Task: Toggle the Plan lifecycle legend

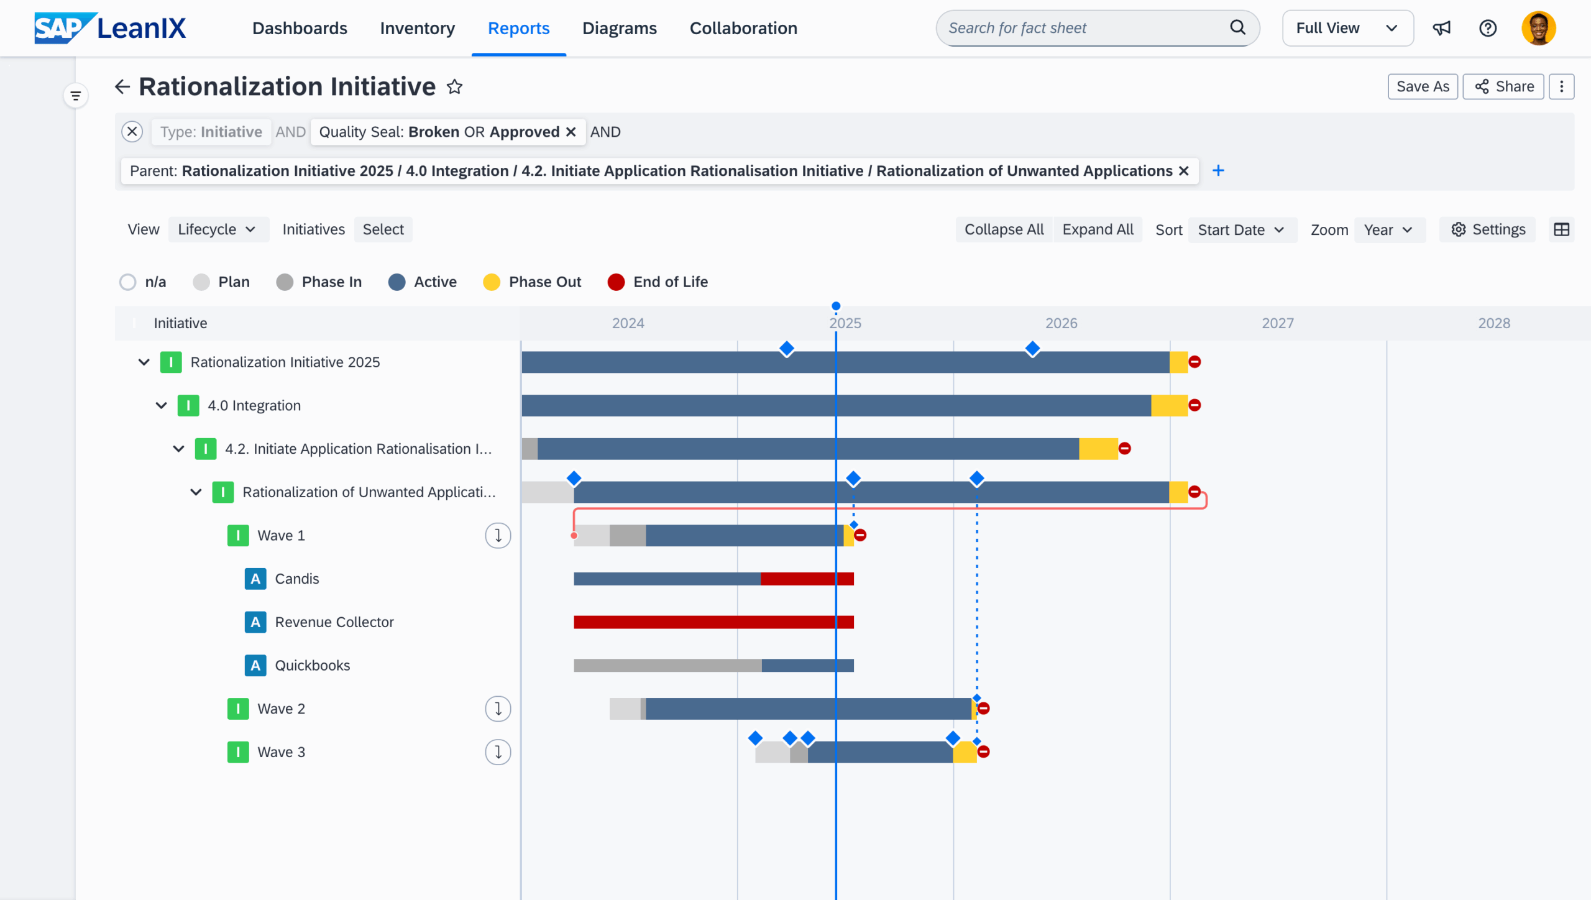Action: 221,282
